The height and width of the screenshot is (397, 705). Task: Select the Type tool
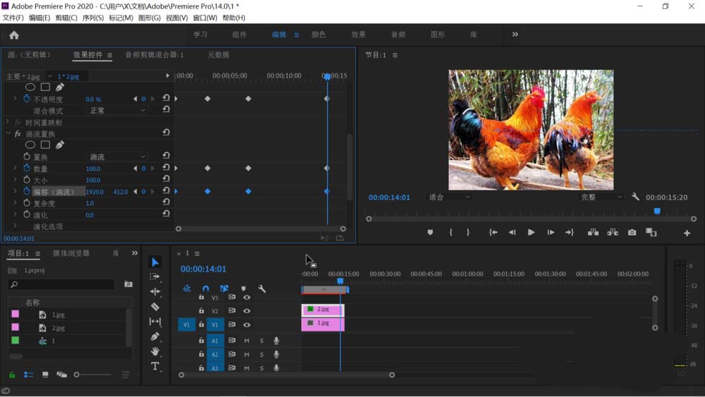click(x=155, y=366)
